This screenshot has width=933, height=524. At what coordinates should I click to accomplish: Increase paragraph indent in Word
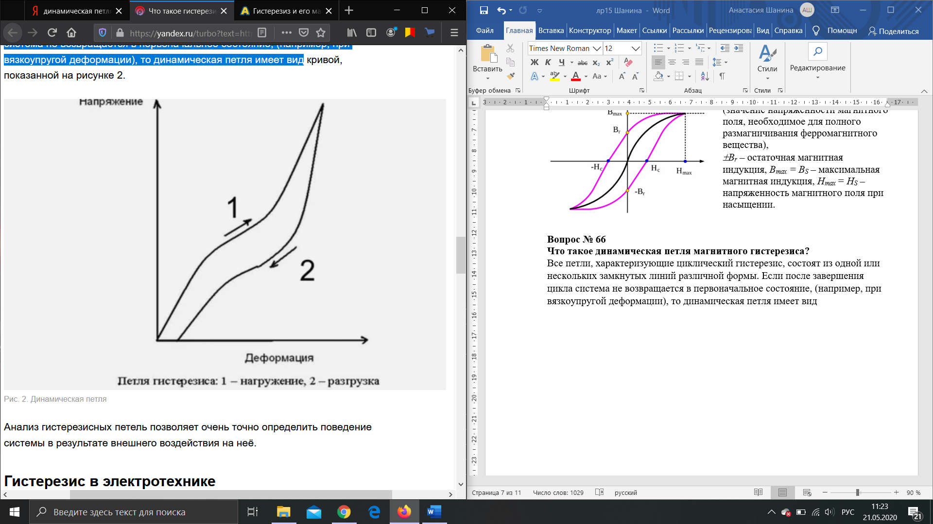(x=739, y=48)
